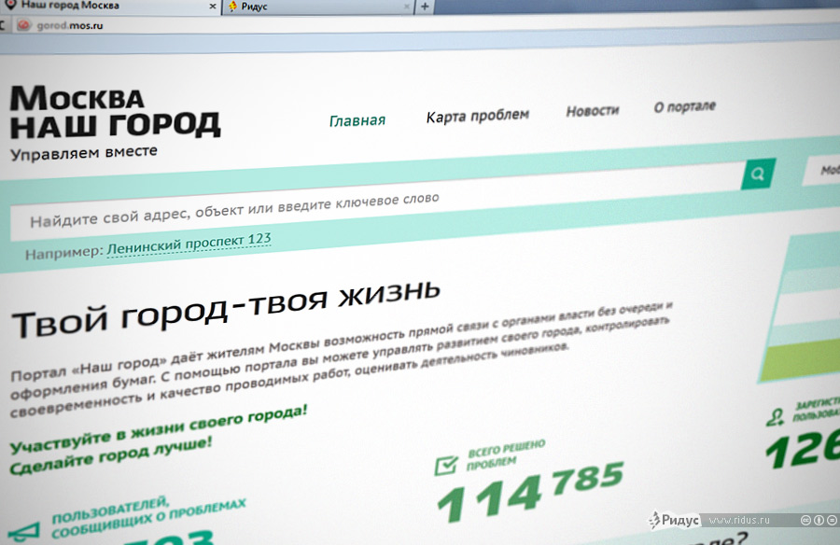
Task: Switch to the Ридус browser tab
Action: 318,7
